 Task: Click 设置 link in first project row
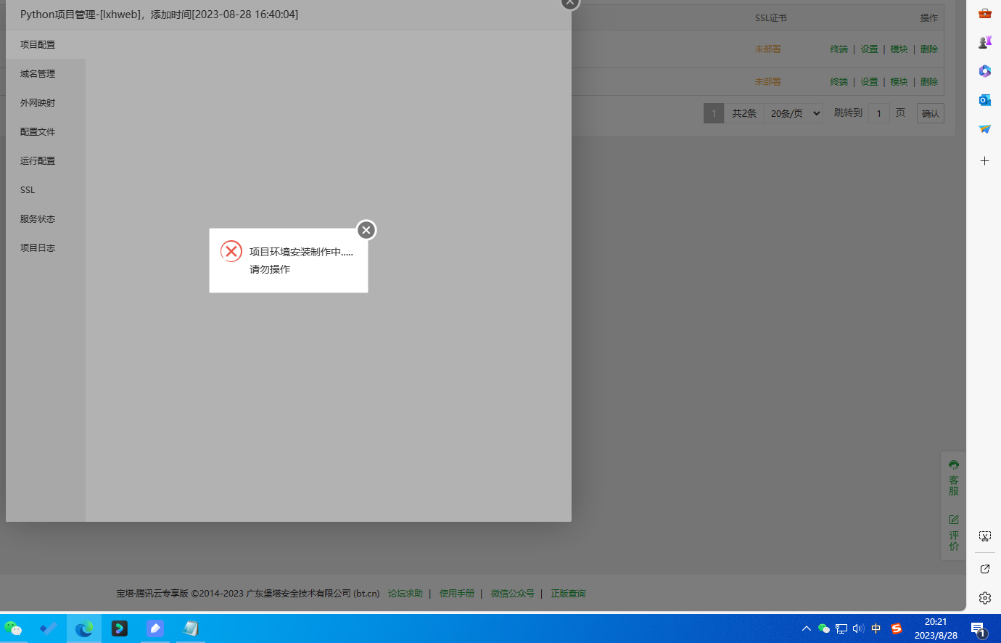(x=869, y=49)
